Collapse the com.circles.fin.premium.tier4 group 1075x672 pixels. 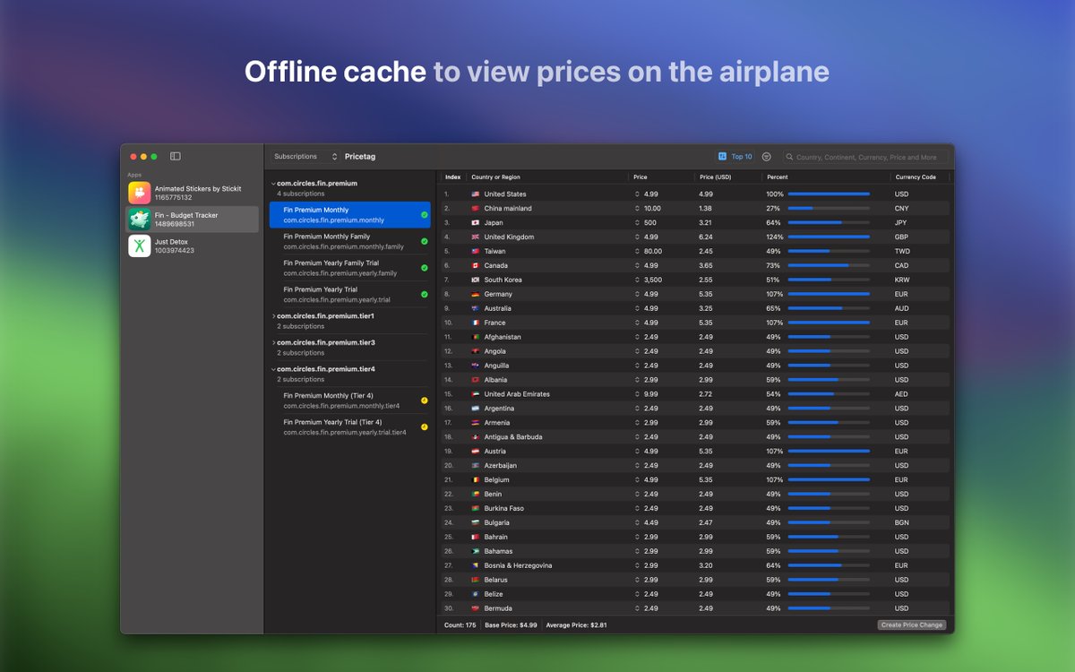click(273, 369)
